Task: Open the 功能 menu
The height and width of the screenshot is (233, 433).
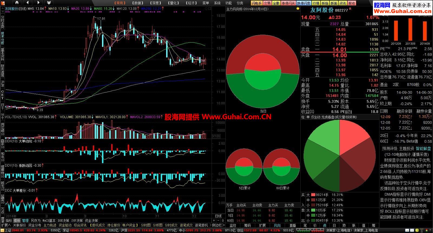Action: pos(228,3)
